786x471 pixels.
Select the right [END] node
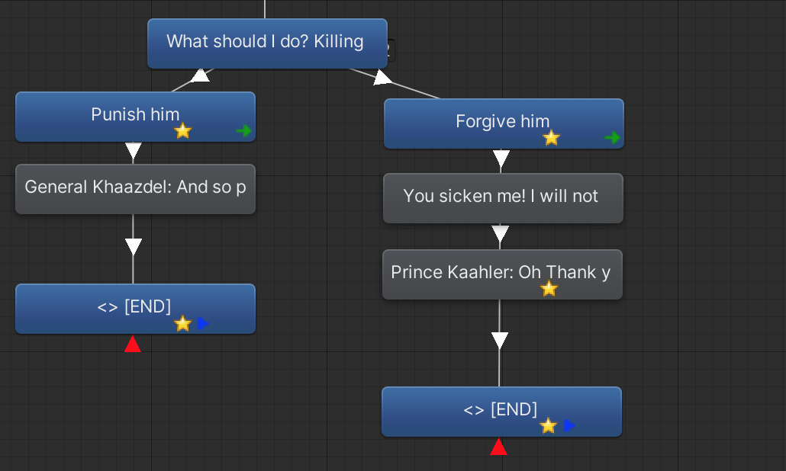point(502,412)
